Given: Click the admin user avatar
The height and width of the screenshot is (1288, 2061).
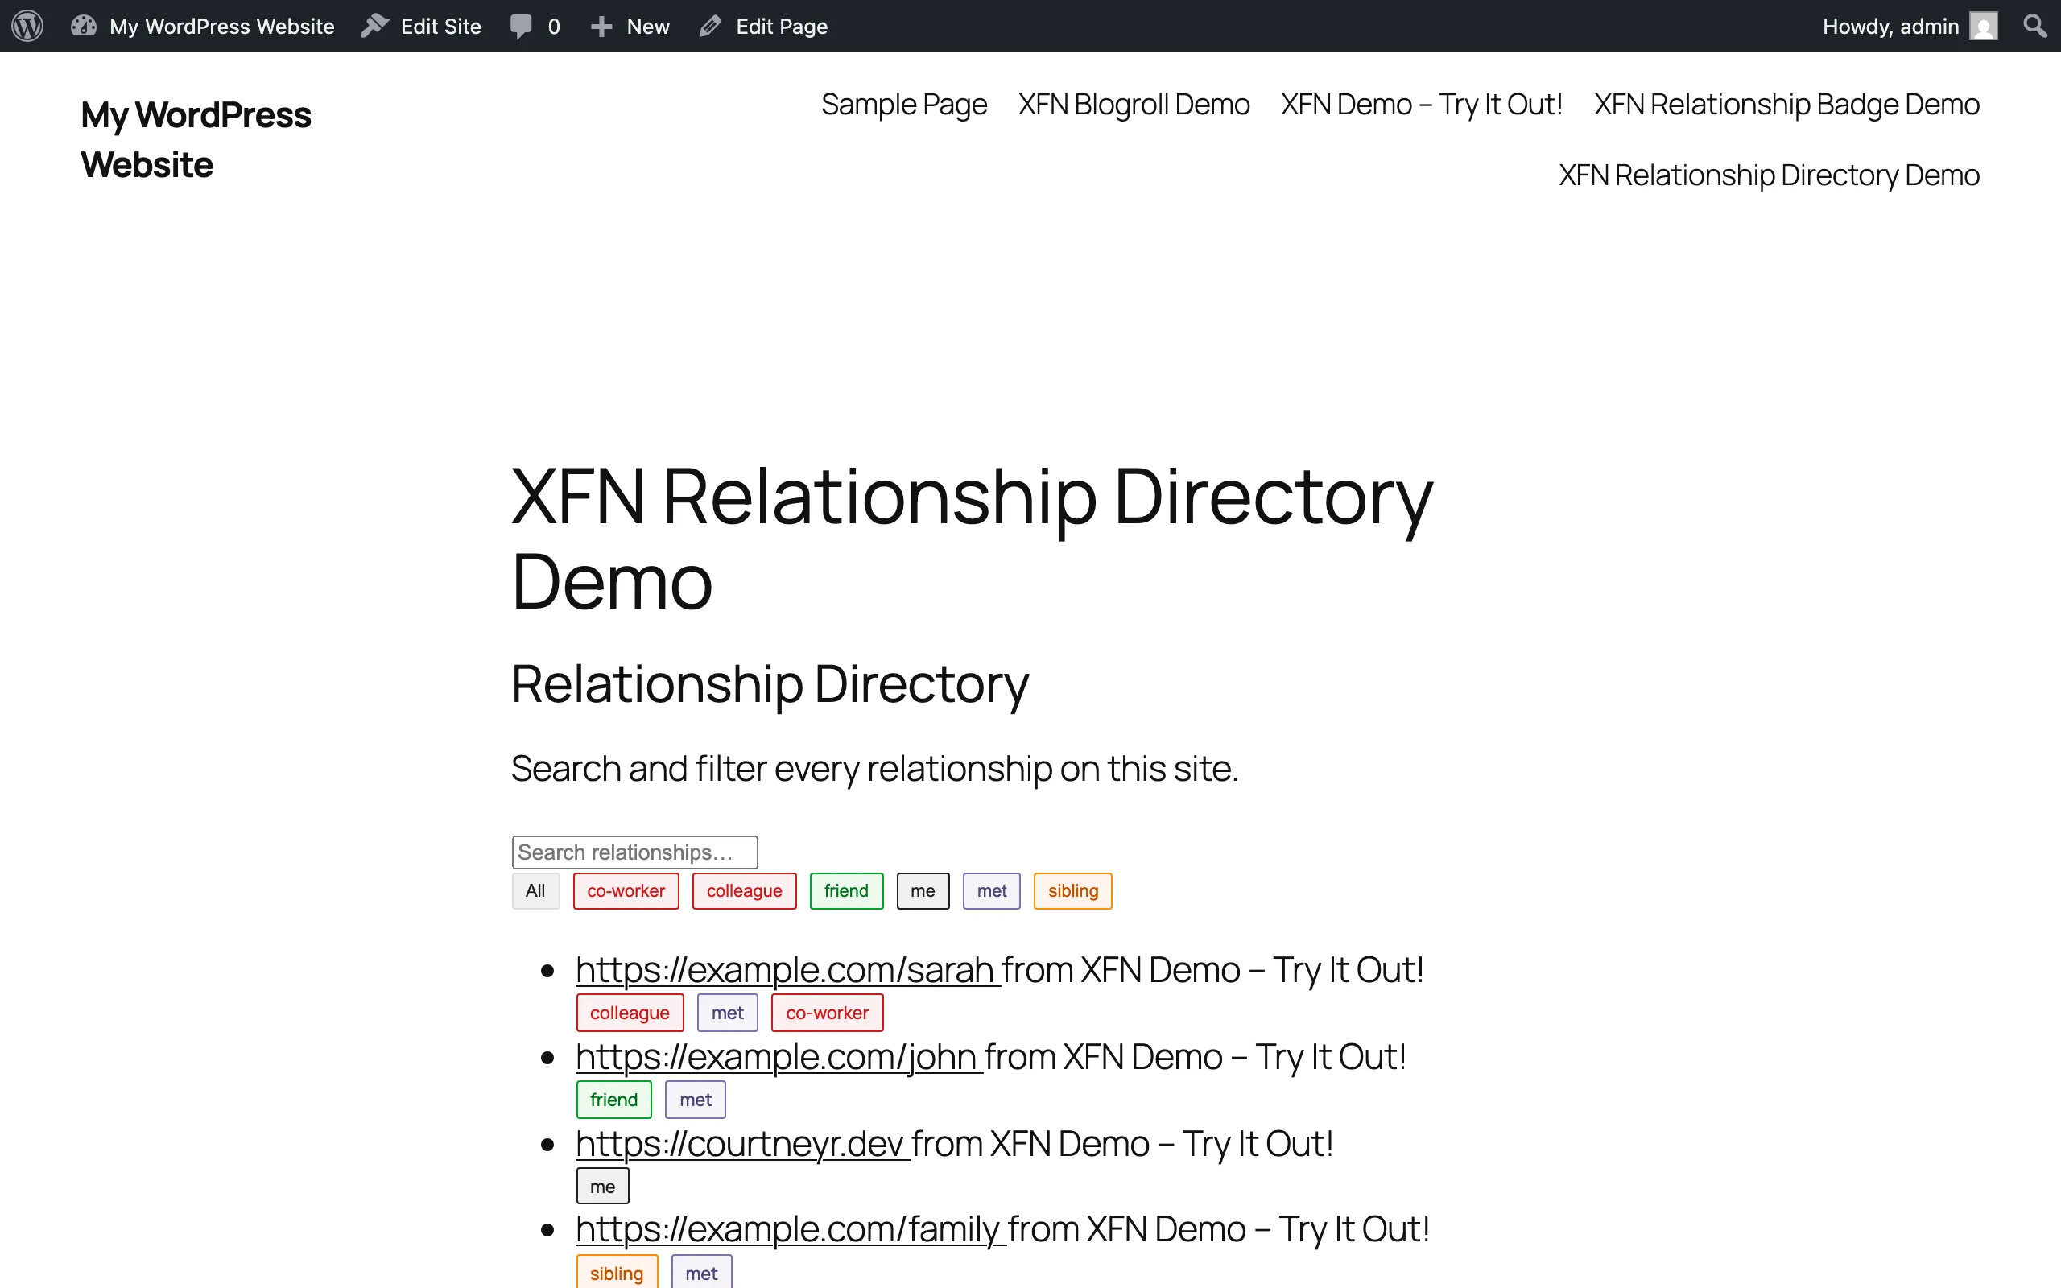Looking at the screenshot, I should tap(1984, 27).
